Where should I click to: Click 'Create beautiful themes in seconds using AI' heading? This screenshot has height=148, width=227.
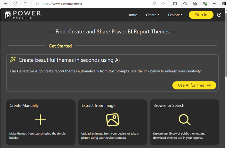point(69,60)
